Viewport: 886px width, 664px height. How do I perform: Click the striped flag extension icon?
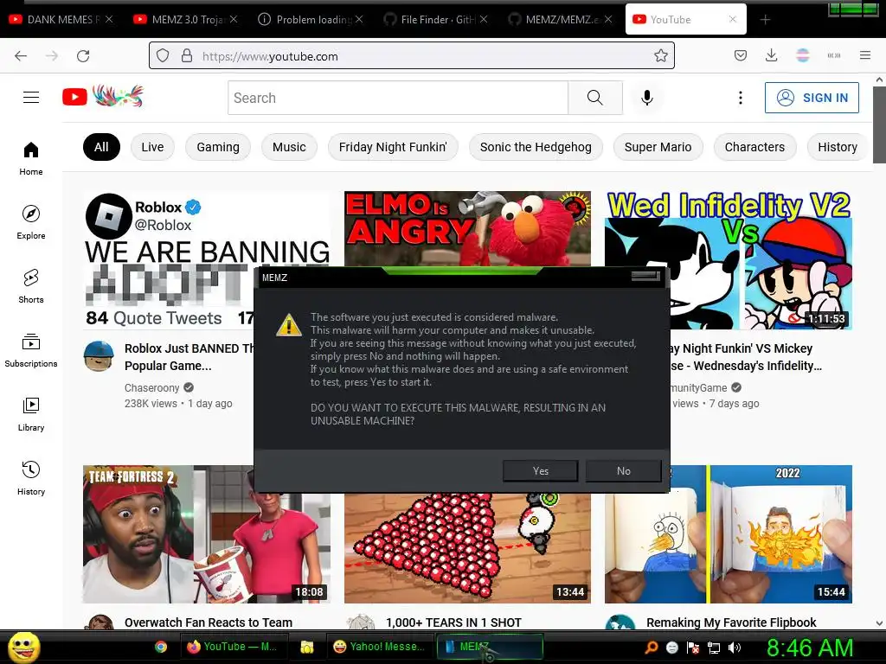[802, 55]
